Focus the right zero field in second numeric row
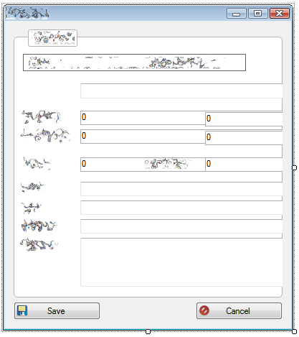This screenshot has height=337, width=299. (244, 138)
